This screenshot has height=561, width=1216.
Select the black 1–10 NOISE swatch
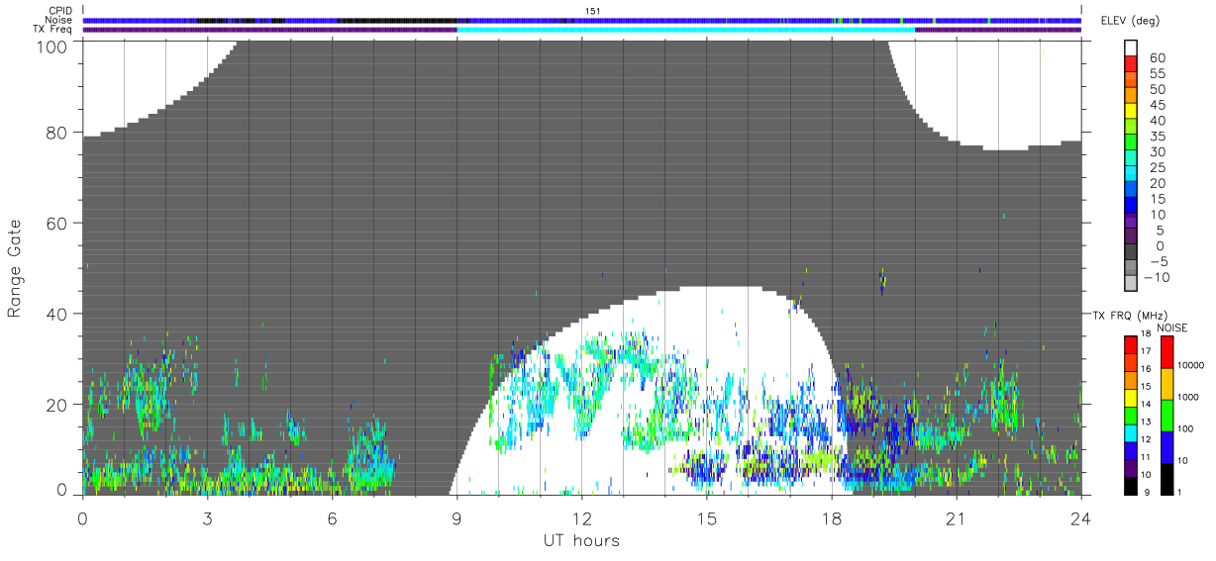click(1169, 479)
